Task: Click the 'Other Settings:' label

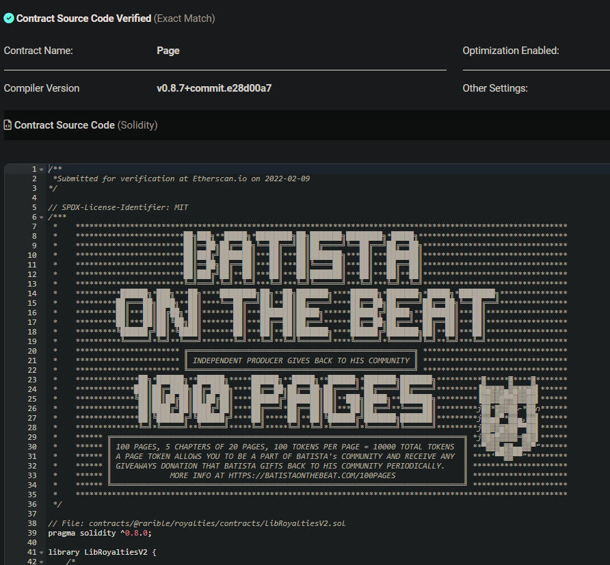Action: [495, 88]
